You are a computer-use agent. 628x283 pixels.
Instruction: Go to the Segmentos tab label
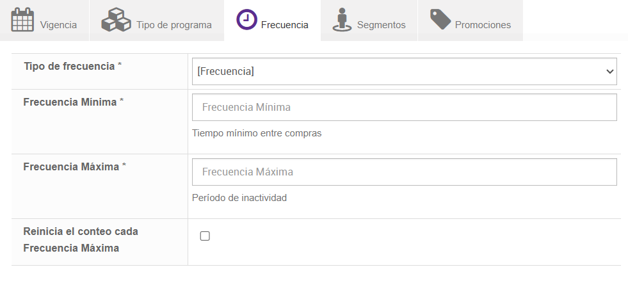pos(381,25)
